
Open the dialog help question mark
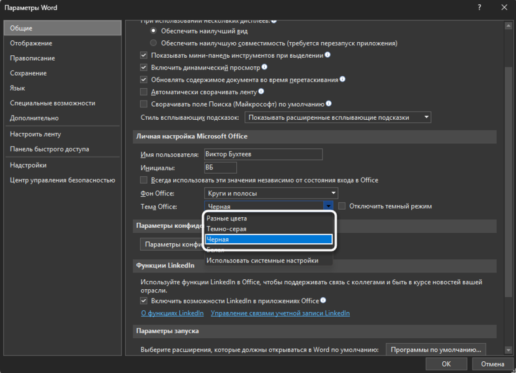click(479, 8)
